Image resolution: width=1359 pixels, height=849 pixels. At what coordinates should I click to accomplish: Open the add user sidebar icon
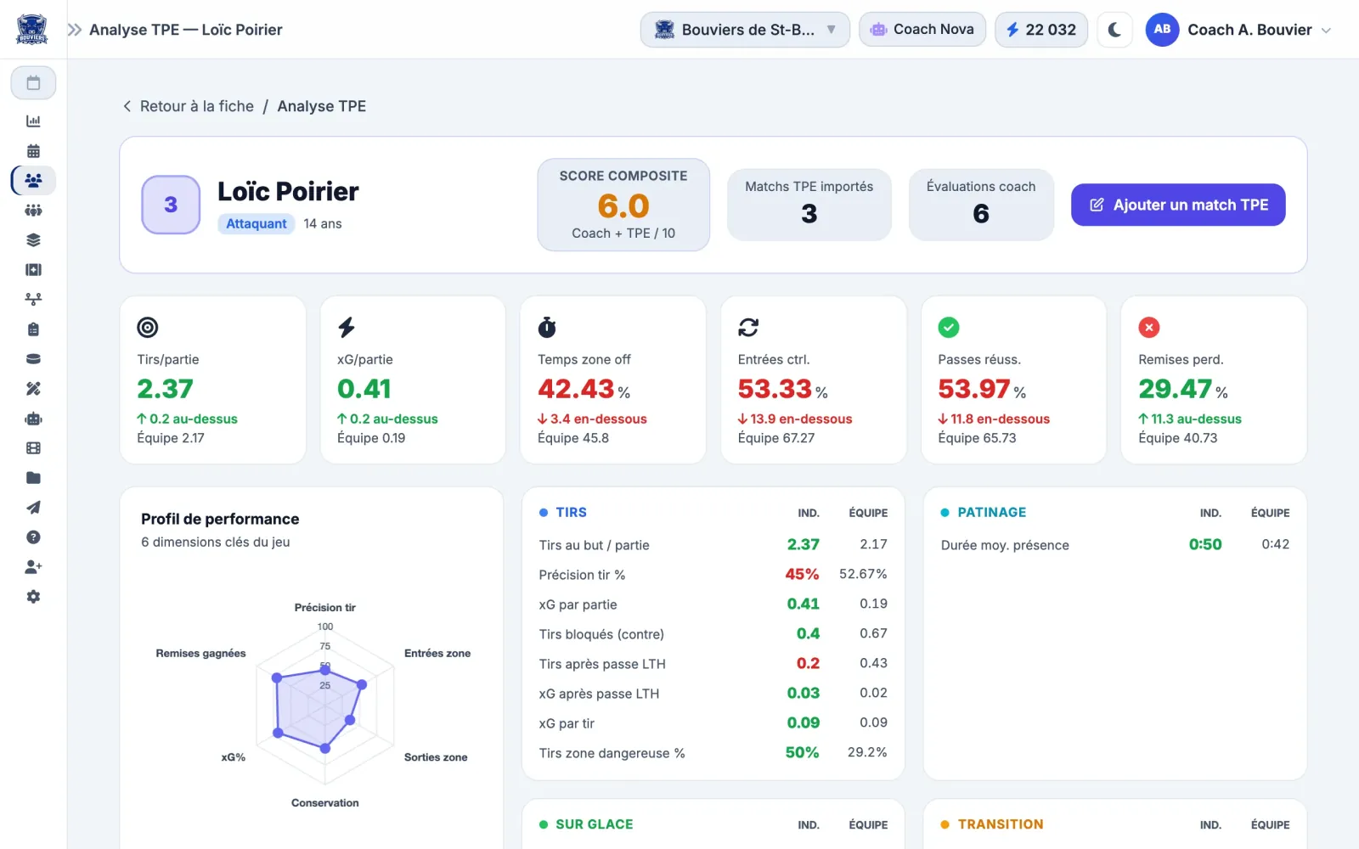(x=33, y=567)
